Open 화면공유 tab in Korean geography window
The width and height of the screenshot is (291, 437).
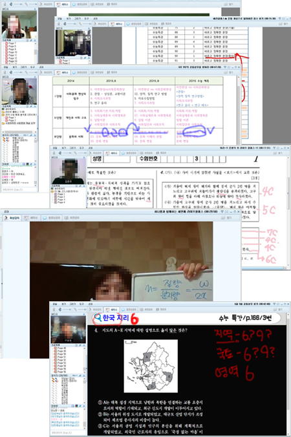click(145, 310)
